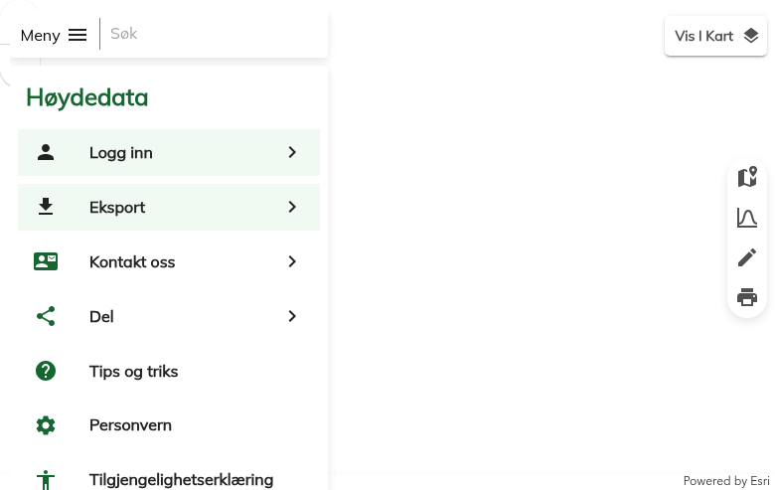The width and height of the screenshot is (775, 490).
Task: Click the Personvern gear icon
Action: [x=46, y=425]
